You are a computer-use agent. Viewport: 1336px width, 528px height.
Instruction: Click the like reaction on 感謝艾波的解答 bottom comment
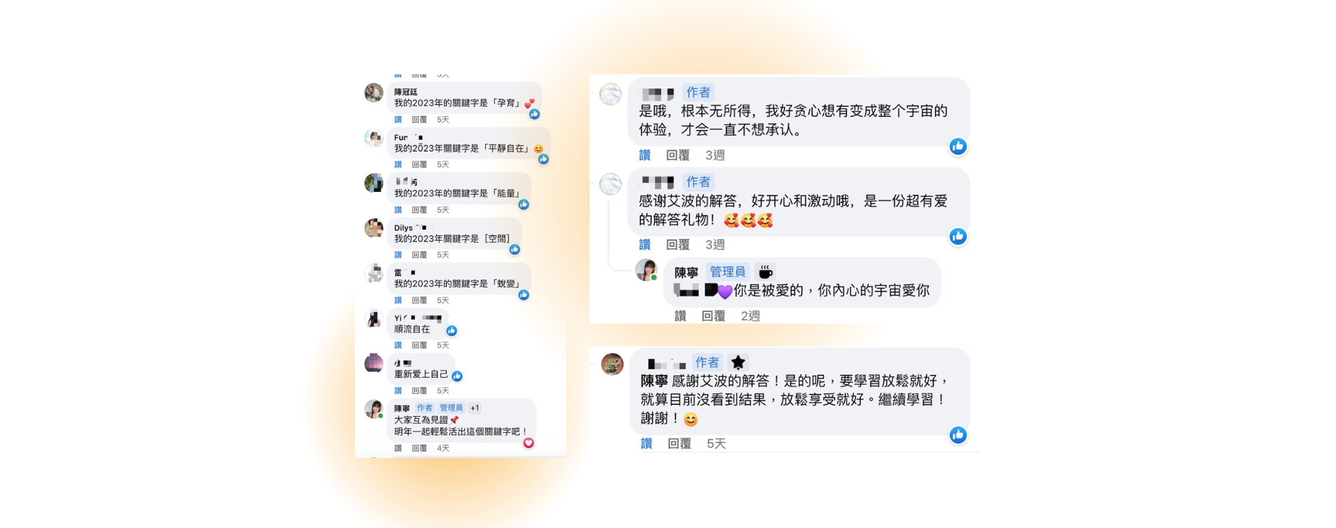point(958,435)
